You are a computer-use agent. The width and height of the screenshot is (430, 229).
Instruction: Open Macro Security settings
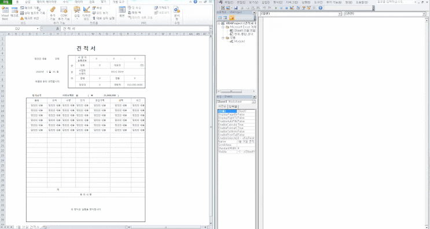point(30,18)
